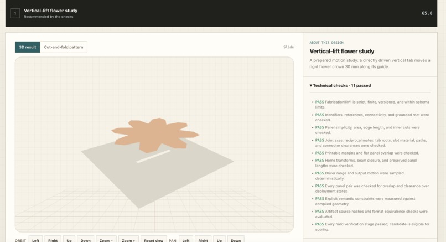
Task: Click the PASS Printable margins check
Action: (367, 153)
